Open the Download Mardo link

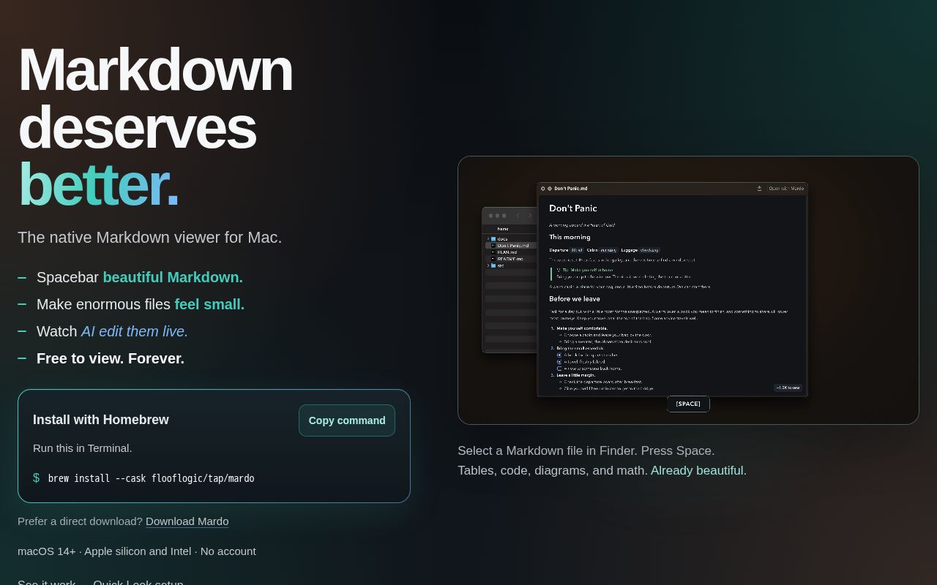click(x=187, y=521)
